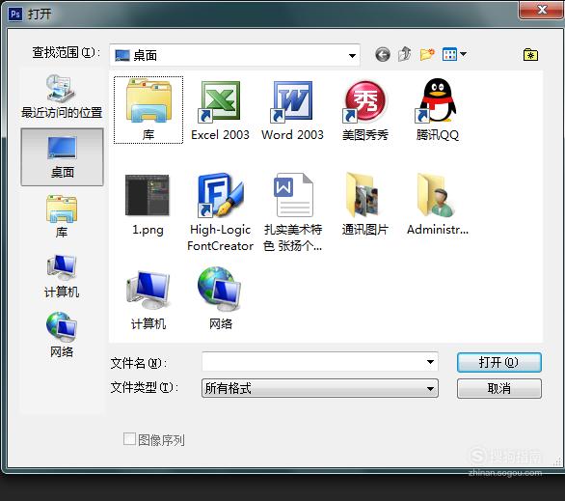565x501 pixels.
Task: Select the 1.png image file
Action: point(148,205)
